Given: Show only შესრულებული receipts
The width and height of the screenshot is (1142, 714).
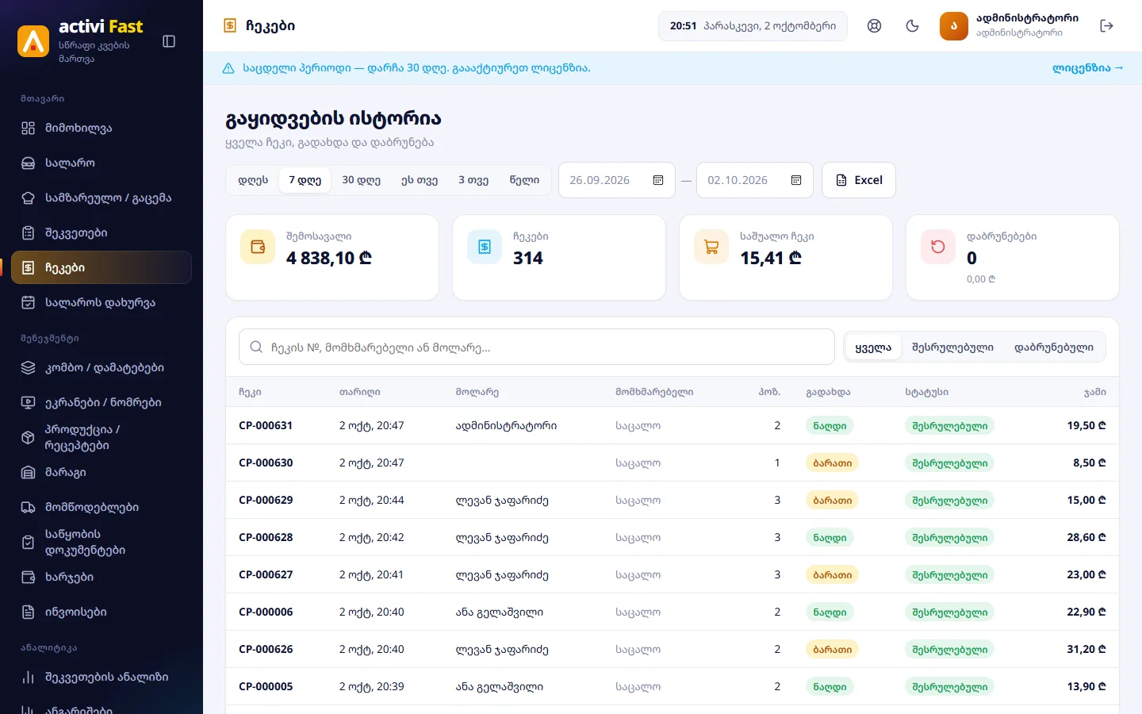Looking at the screenshot, I should (952, 347).
